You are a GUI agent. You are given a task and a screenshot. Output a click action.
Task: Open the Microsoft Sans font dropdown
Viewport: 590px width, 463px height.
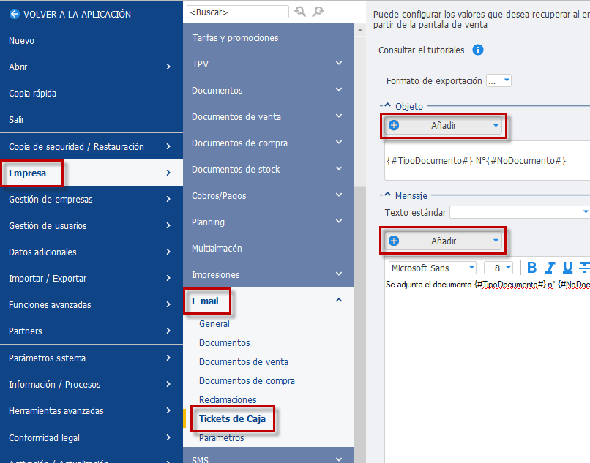(433, 268)
